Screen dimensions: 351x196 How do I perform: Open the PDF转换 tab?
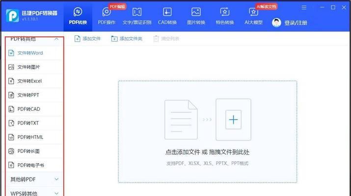pyautogui.click(x=78, y=16)
